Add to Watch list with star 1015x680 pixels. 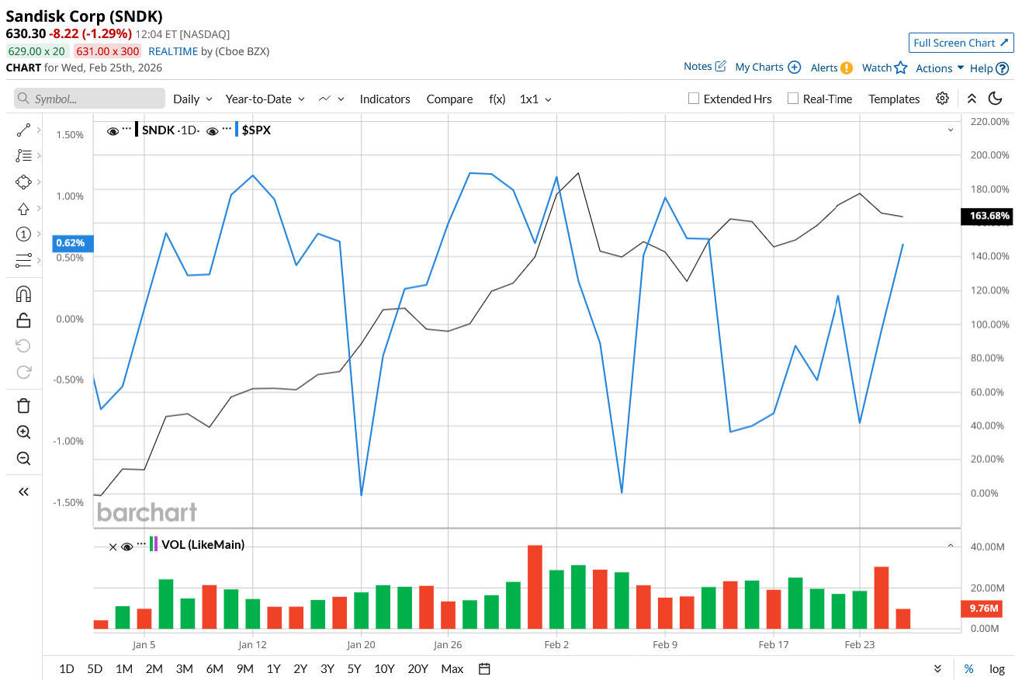[900, 68]
